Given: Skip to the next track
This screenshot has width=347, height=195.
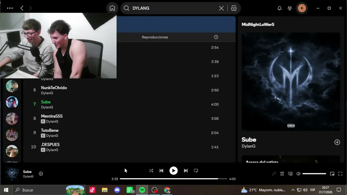Looking at the screenshot, I should click(x=186, y=171).
